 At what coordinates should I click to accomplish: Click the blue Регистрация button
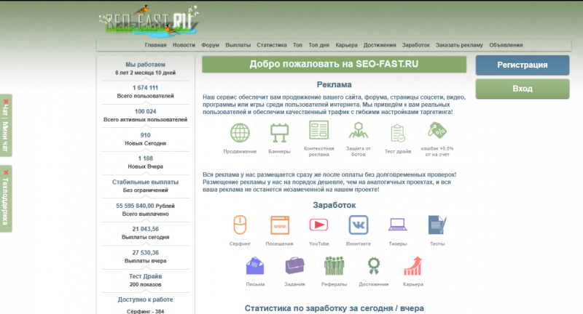523,65
